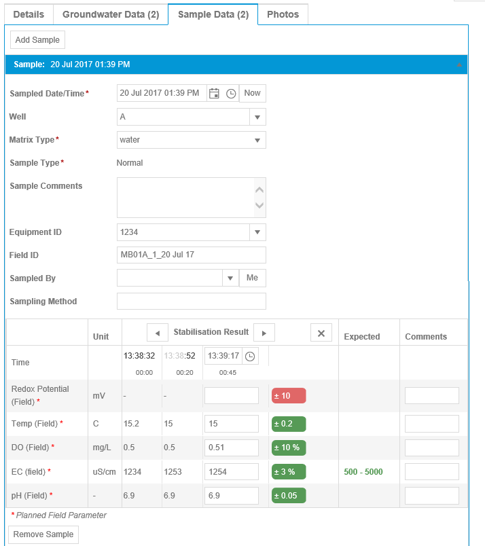
Task: Click Temp (Field) comments field
Action: 432,424
